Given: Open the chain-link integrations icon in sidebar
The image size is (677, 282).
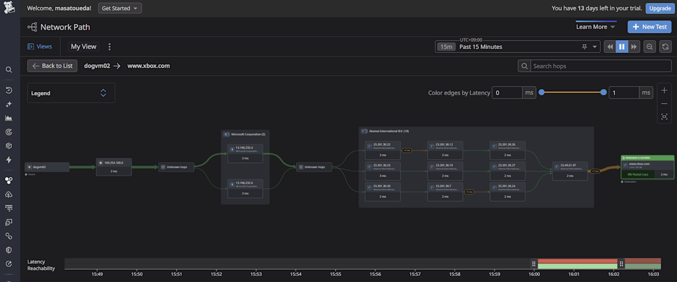Looking at the screenshot, I should 8,236.
